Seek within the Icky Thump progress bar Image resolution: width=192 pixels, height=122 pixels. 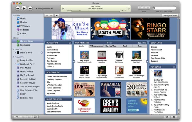point(95,11)
